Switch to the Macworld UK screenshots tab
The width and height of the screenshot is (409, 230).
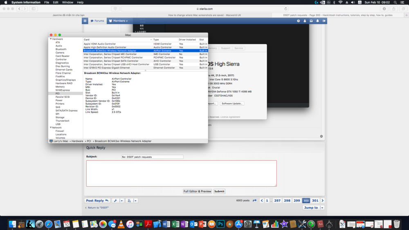[204, 15]
